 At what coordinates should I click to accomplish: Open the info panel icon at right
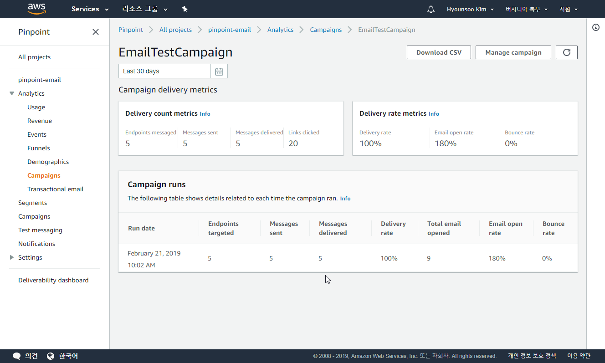tap(596, 27)
